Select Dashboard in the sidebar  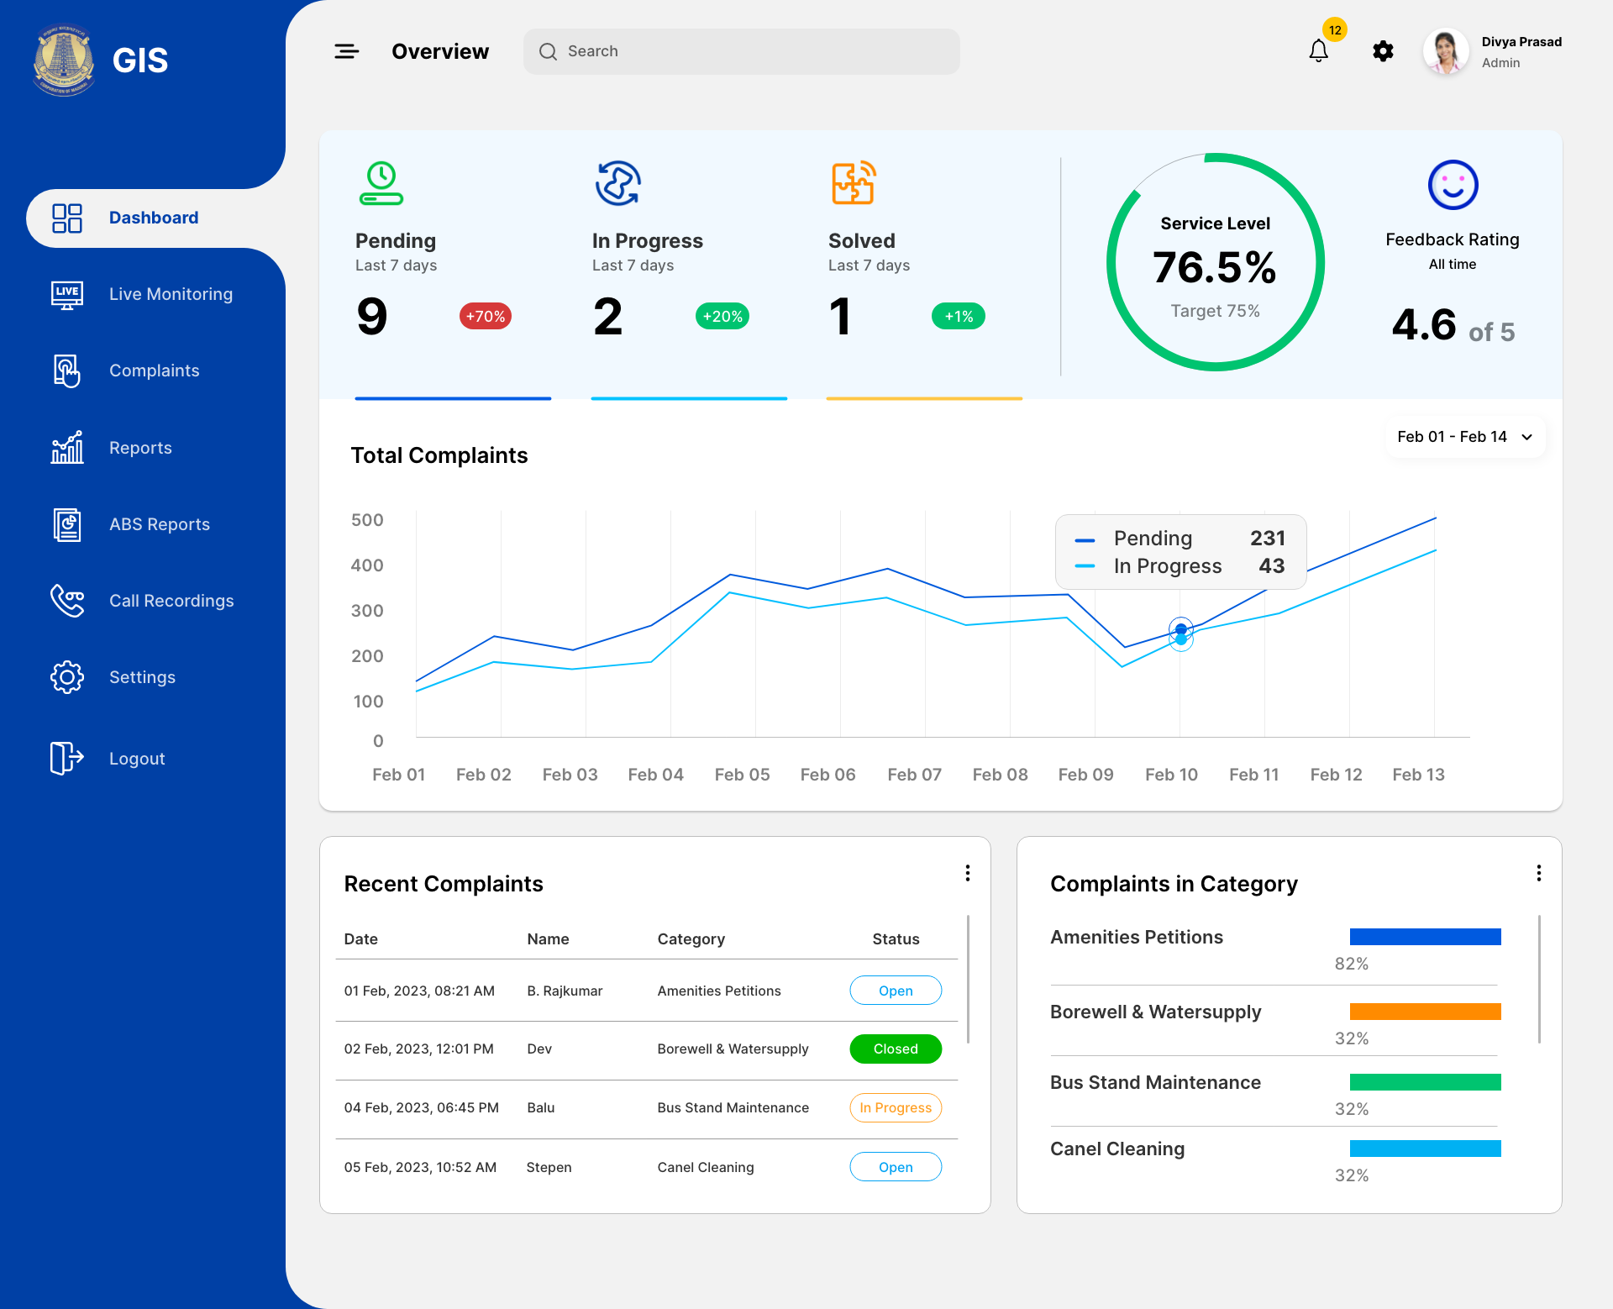154,218
